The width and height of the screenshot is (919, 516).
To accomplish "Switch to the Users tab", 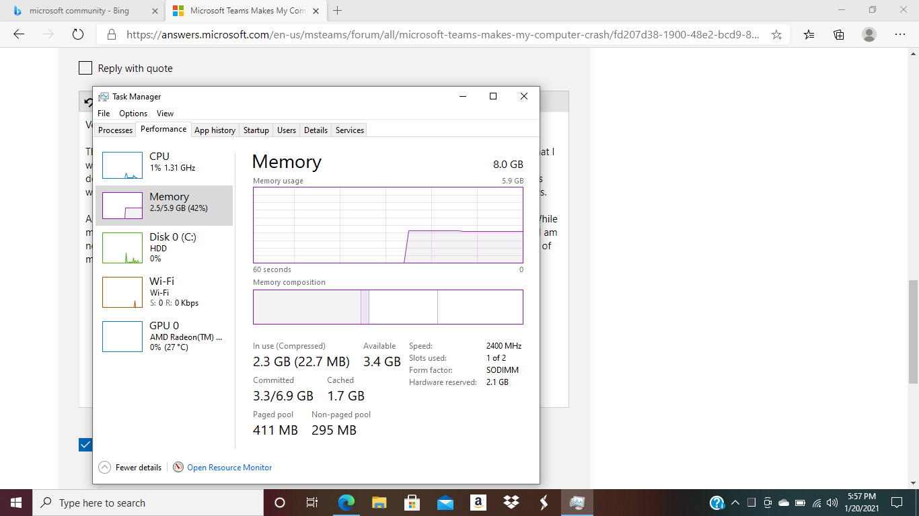I will [287, 130].
